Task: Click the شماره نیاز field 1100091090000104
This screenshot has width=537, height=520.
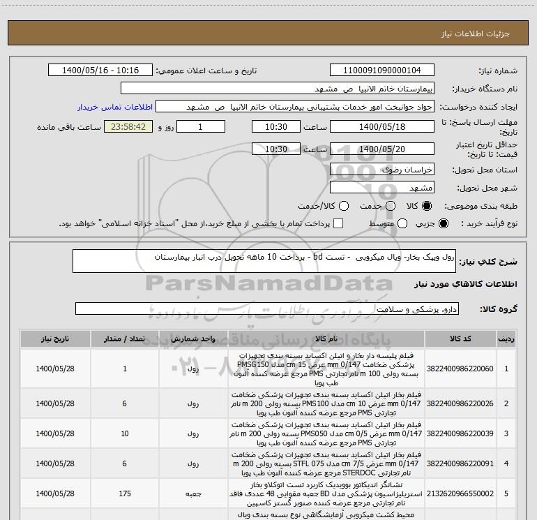Action: tap(381, 70)
